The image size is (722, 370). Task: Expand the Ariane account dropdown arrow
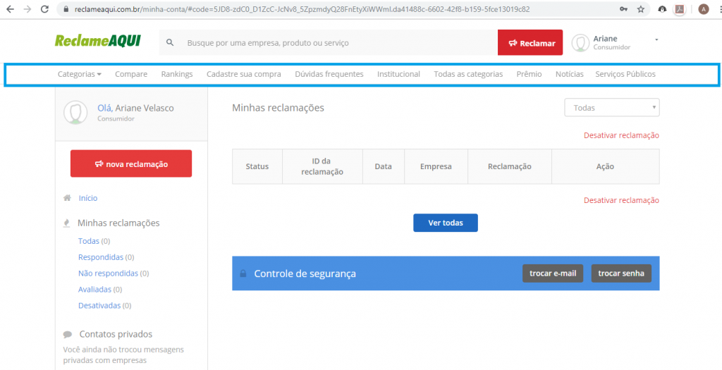[656, 39]
